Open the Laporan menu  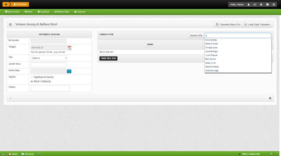pyautogui.click(x=80, y=12)
